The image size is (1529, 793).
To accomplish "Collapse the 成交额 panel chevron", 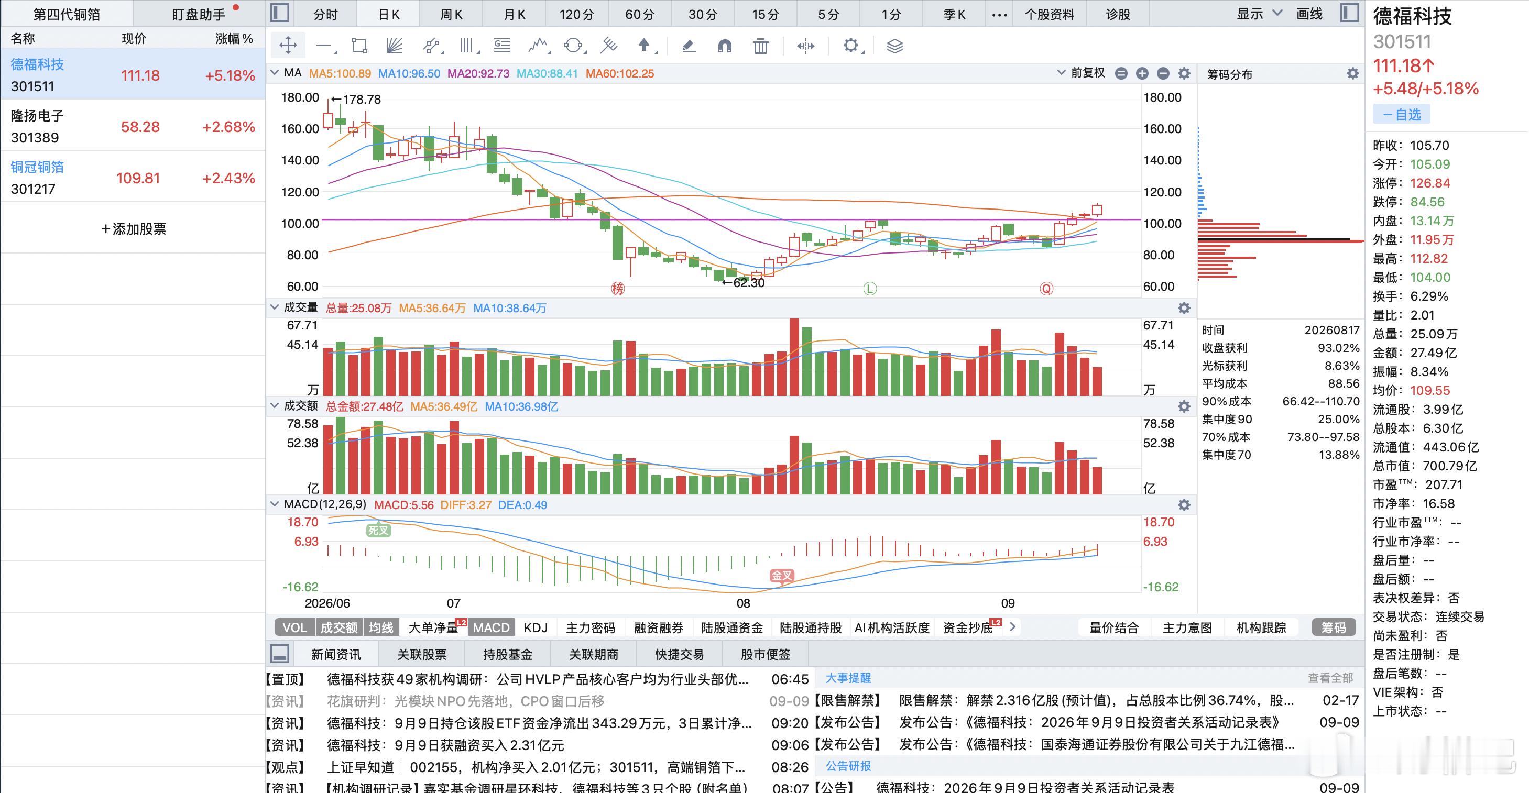I will tap(274, 406).
